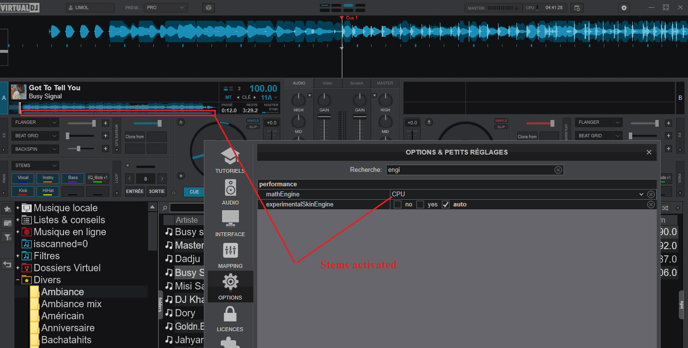The width and height of the screenshot is (688, 348).
Task: Open the settings gear in top bar
Action: (x=624, y=8)
